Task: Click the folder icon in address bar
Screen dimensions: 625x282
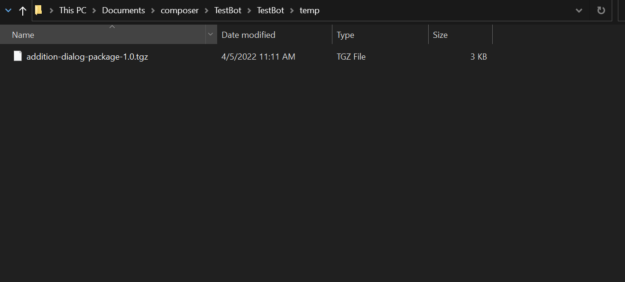Action: tap(39, 10)
